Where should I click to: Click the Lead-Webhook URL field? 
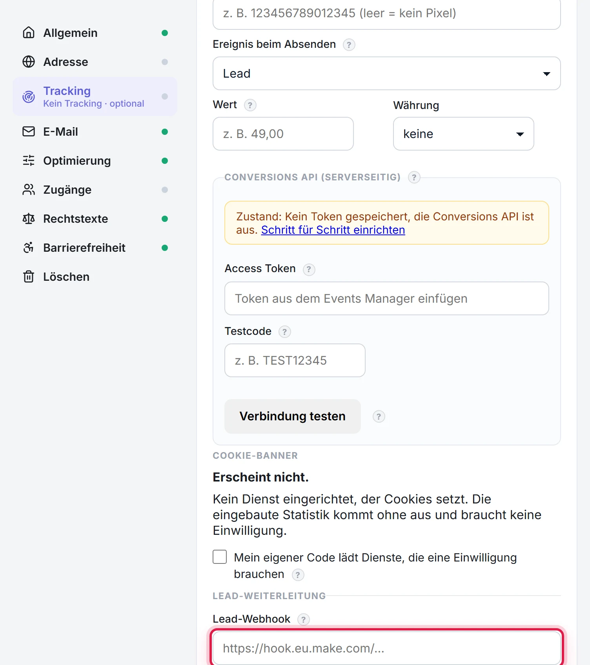coord(386,648)
